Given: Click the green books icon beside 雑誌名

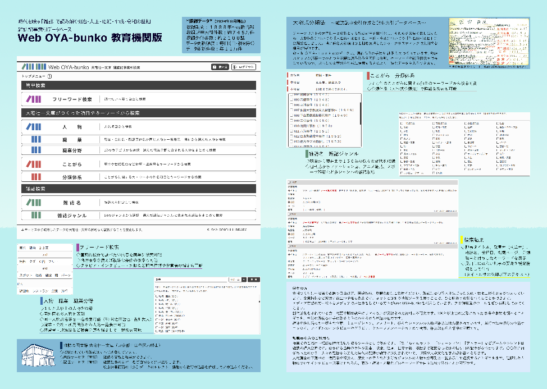Looking at the screenshot, I should click(34, 202).
